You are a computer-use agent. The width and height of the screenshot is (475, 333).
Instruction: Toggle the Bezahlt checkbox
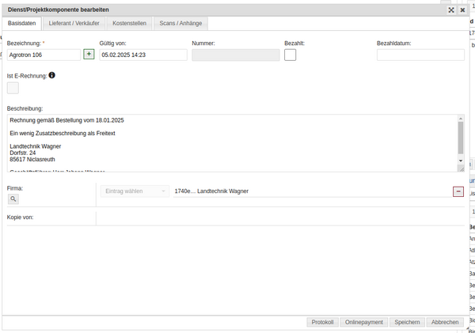coord(291,55)
